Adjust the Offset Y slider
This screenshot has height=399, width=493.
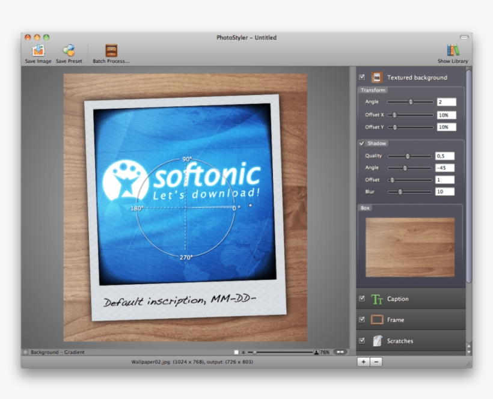click(410, 127)
